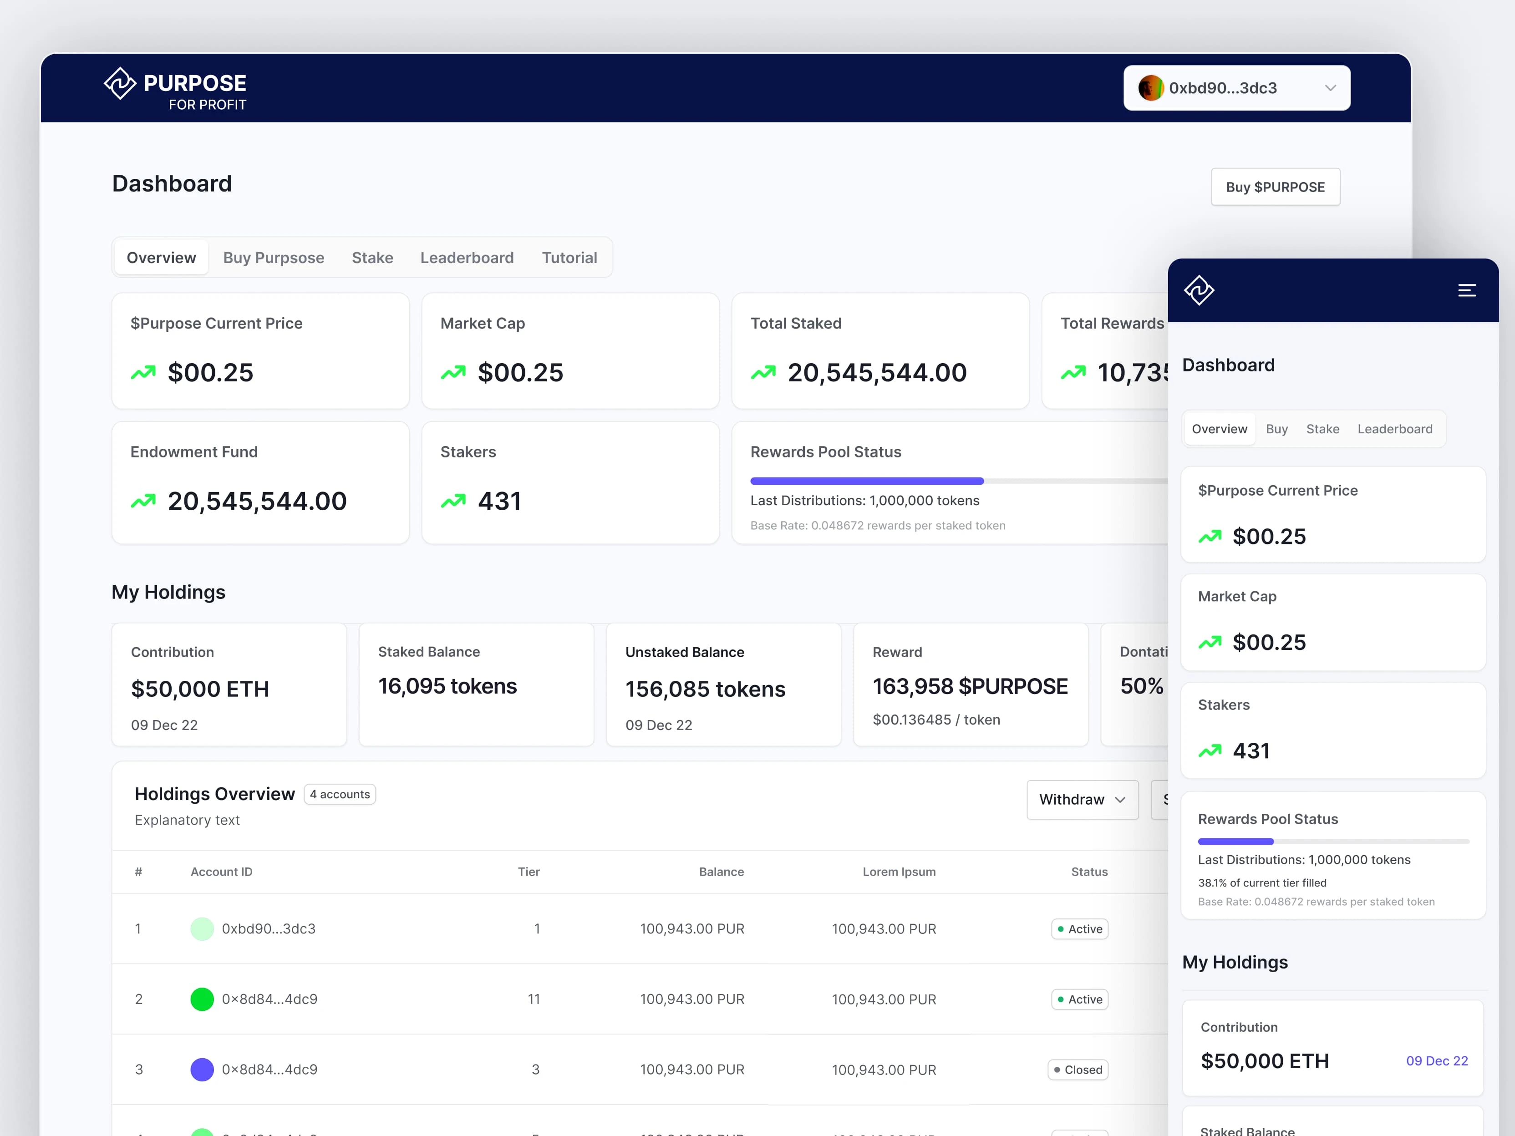Click the 163,958 $PURPOSE Reward value
Viewport: 1515px width, 1136px height.
pos(970,686)
